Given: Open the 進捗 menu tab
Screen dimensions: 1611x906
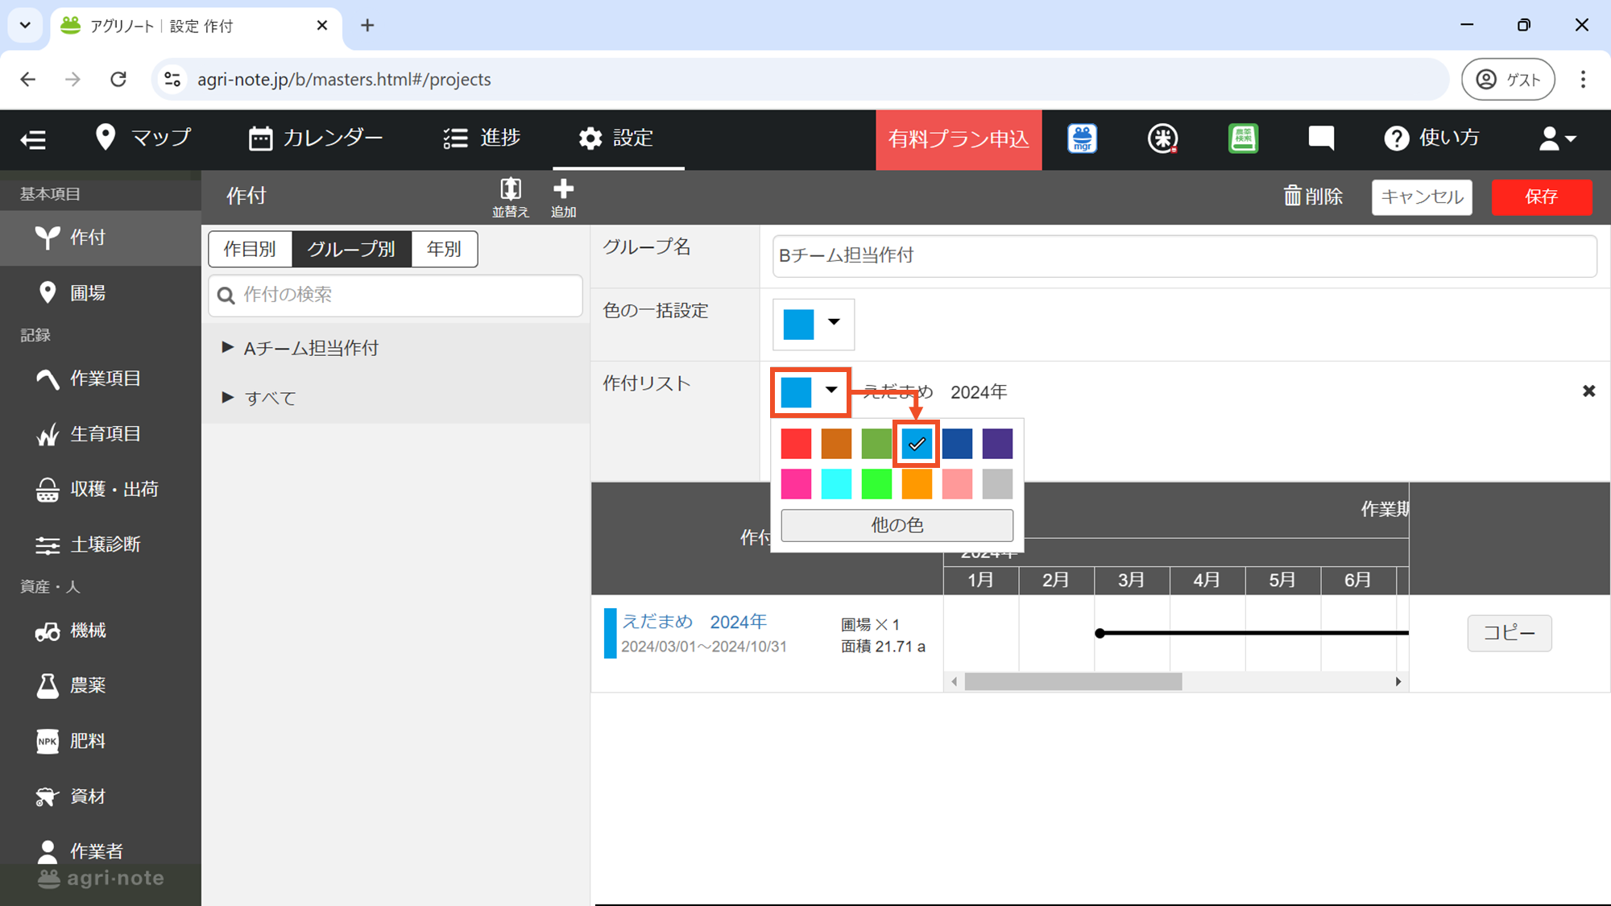Looking at the screenshot, I should 482,139.
